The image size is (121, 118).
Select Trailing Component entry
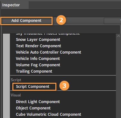pos(34,71)
